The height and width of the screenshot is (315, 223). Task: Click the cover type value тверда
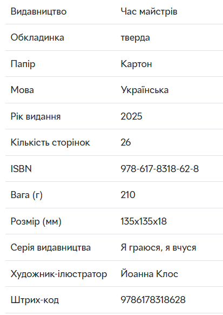tap(135, 38)
